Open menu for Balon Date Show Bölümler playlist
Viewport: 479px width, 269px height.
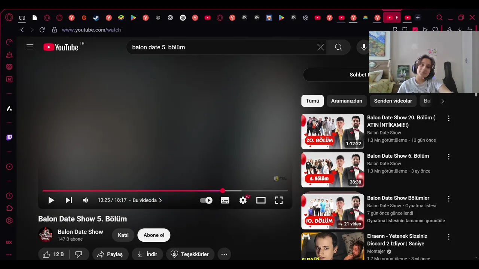click(449, 199)
